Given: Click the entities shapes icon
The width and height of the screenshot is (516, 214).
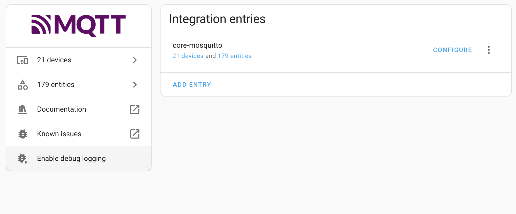Looking at the screenshot, I should click(x=22, y=85).
